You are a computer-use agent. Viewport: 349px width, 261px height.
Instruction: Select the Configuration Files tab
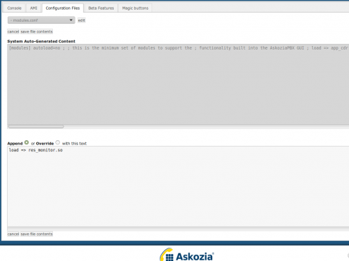[63, 8]
